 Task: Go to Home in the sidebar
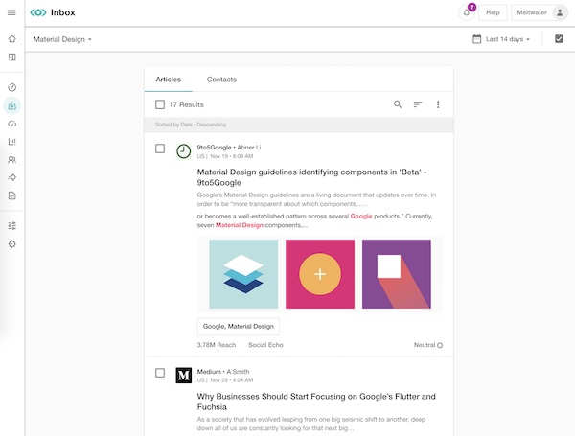pyautogui.click(x=12, y=39)
